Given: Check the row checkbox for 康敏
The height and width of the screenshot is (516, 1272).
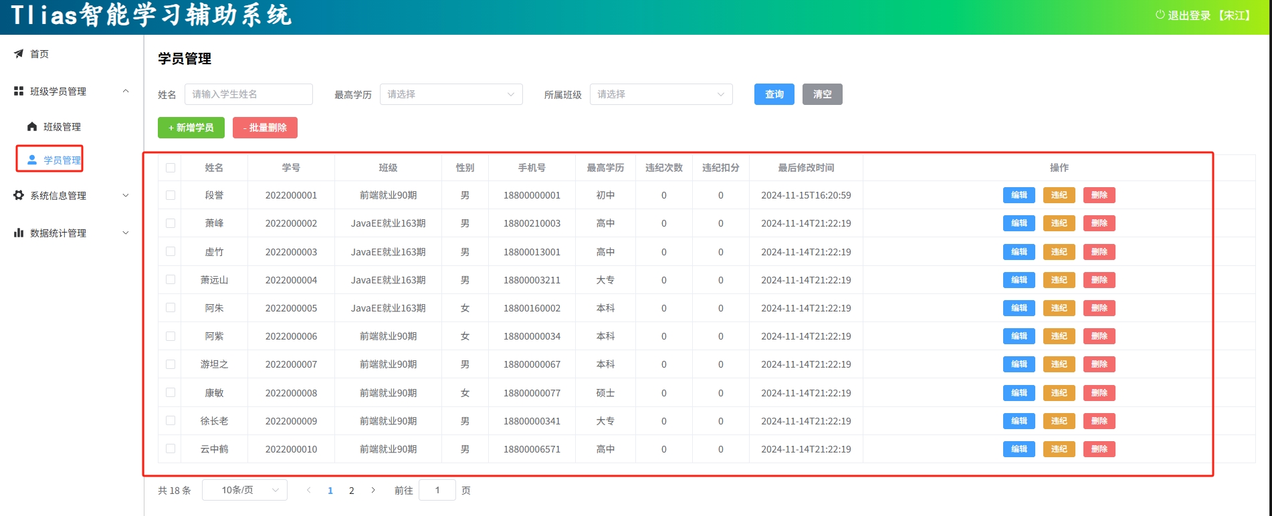Looking at the screenshot, I should point(171,392).
